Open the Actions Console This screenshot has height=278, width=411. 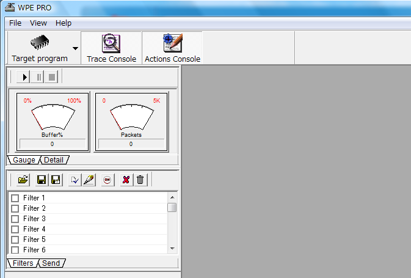pos(172,48)
